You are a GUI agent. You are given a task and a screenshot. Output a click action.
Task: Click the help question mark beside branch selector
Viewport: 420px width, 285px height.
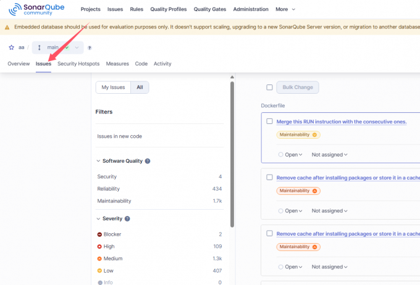coord(90,47)
